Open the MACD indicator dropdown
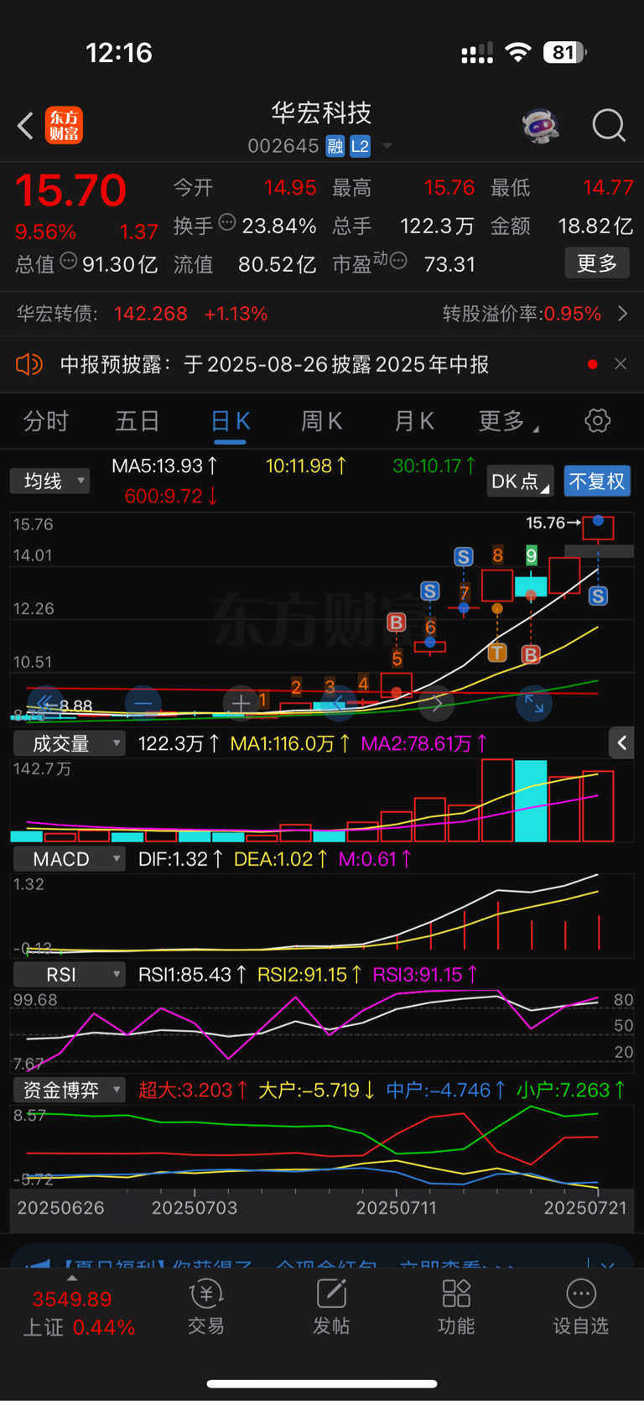Screen dimensions: 644x1401 pos(69,859)
